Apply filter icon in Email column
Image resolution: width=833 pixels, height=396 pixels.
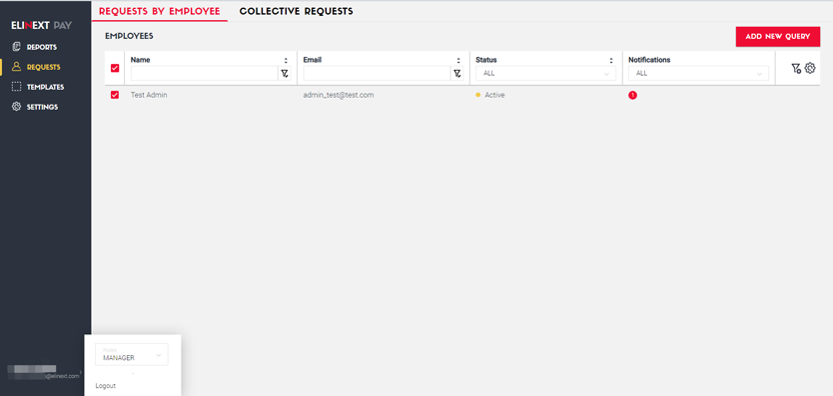pyautogui.click(x=456, y=73)
